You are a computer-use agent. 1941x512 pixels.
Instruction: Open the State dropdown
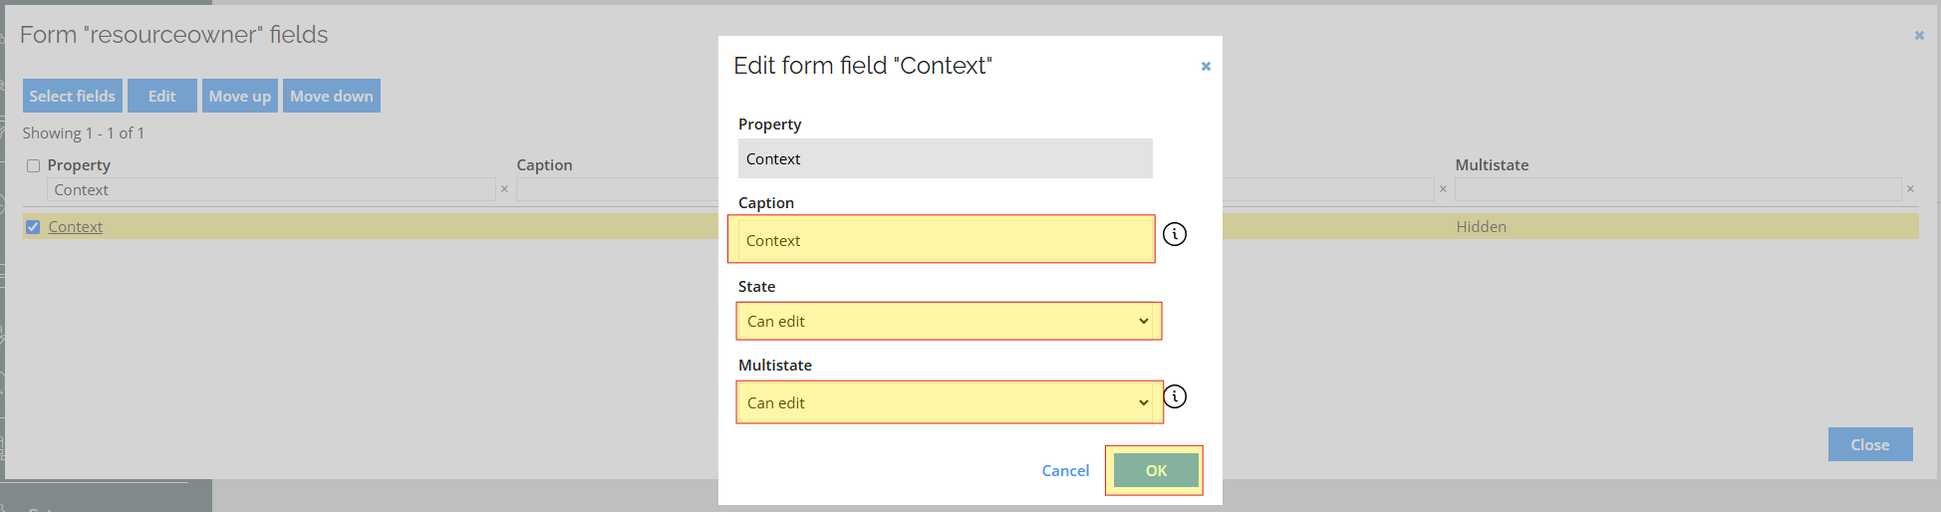[949, 321]
